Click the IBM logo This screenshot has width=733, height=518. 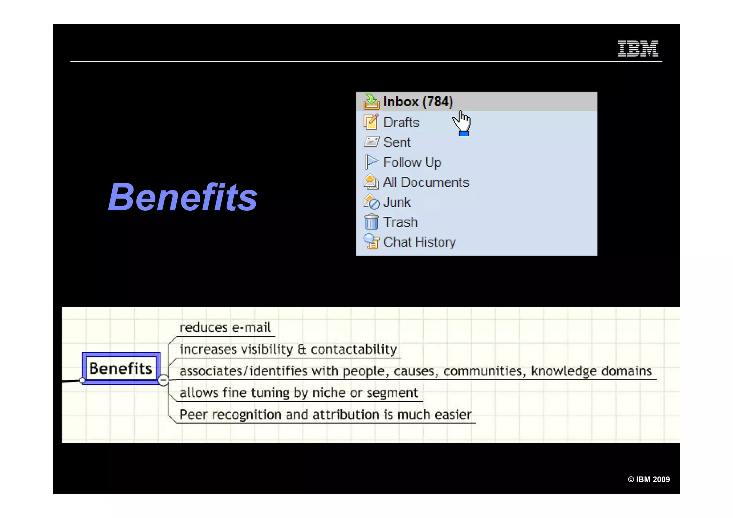coord(638,49)
